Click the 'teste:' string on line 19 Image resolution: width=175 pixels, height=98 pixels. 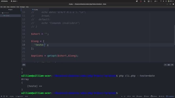[x=40, y=45]
